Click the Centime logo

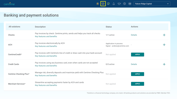(x=9, y=4)
